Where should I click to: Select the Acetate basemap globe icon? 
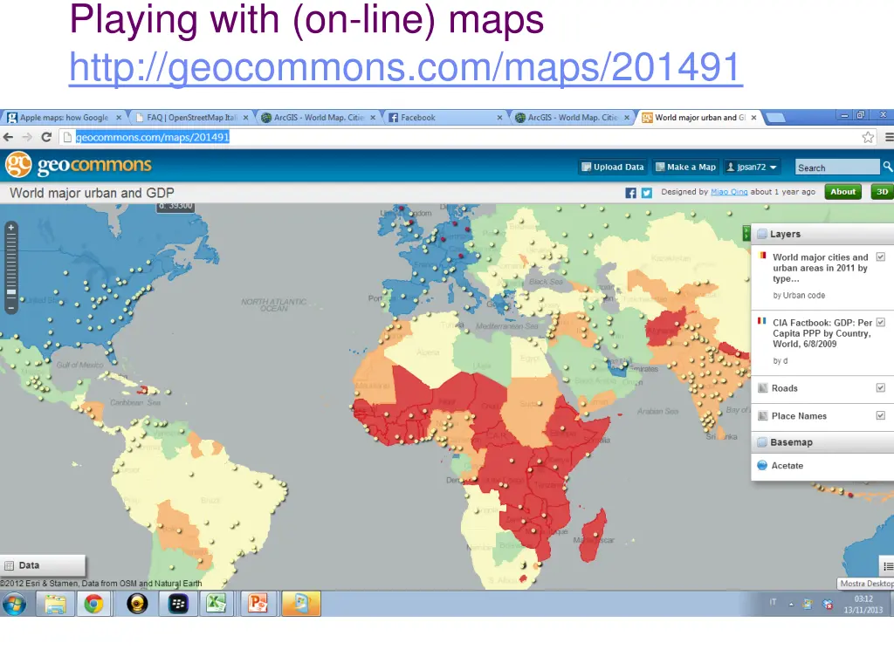click(761, 466)
